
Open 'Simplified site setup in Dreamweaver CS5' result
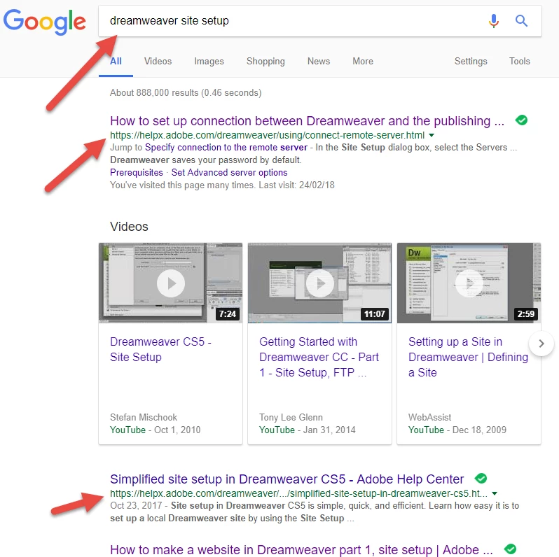click(x=287, y=479)
